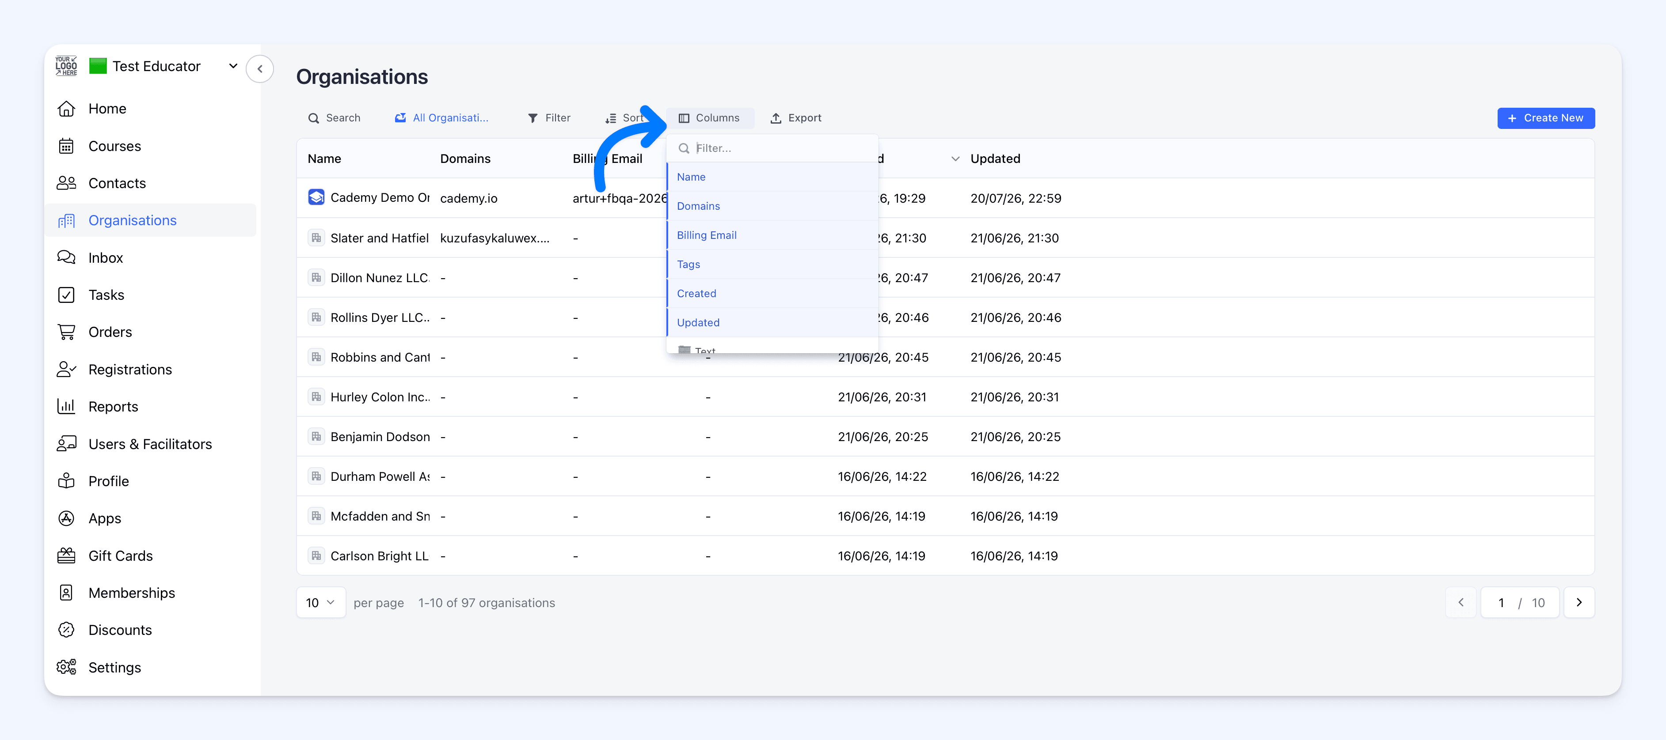Viewport: 1666px width, 740px height.
Task: Click the Dillon Nunez LLC building icon
Action: (316, 278)
